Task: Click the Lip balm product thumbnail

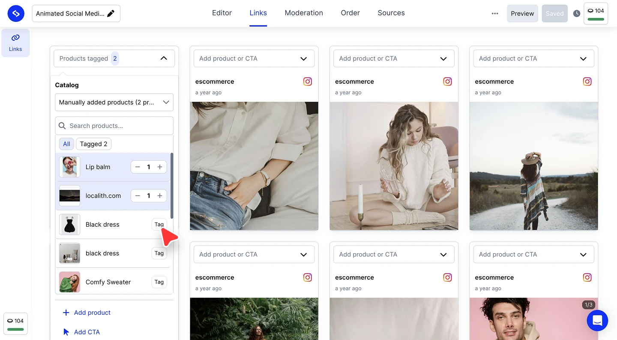Action: point(69,167)
